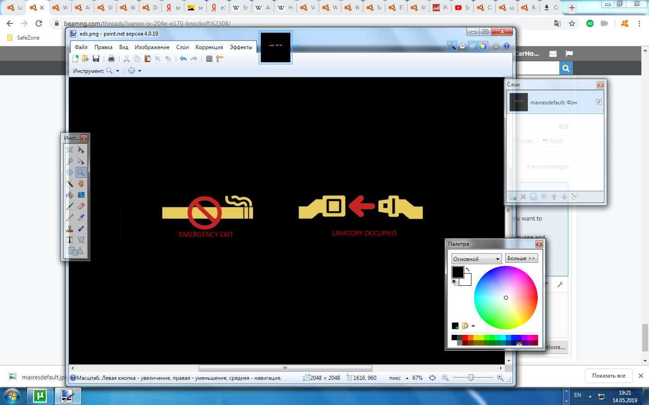Select eds.png image thumbnail
649x405 pixels.
(275, 47)
